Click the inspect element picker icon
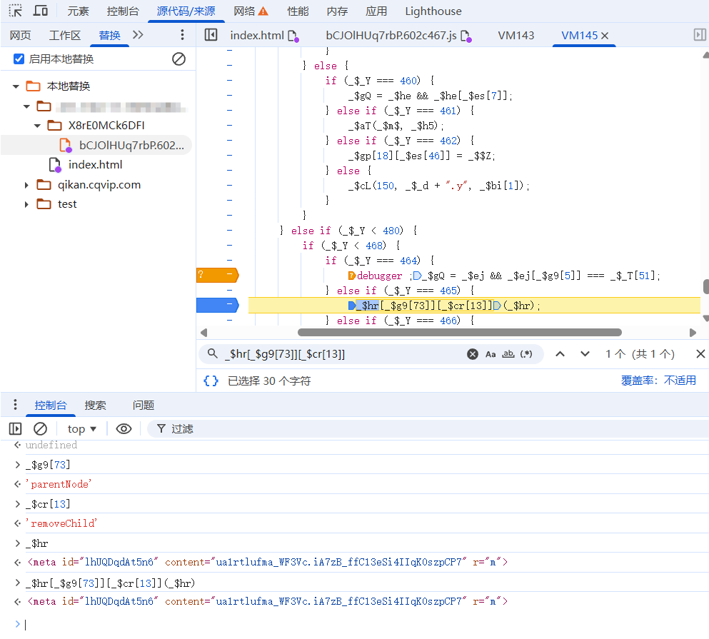709x639 pixels. pyautogui.click(x=15, y=11)
